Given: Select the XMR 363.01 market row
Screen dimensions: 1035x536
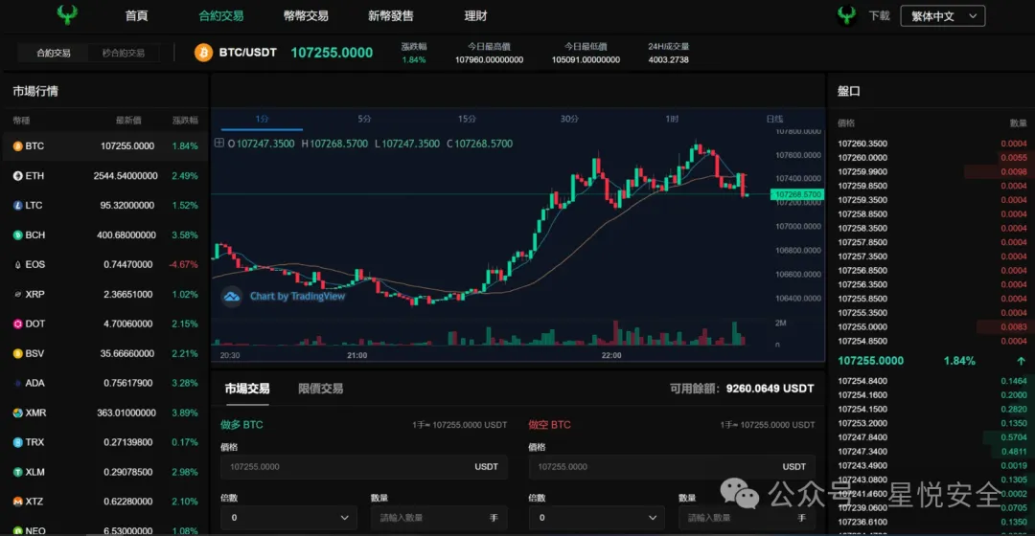Looking at the screenshot, I should tap(105, 413).
